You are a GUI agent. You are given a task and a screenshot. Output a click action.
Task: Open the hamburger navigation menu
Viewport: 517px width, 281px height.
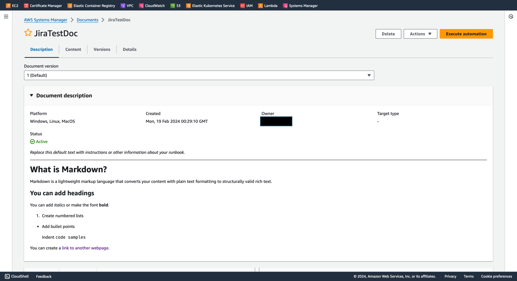pyautogui.click(x=6, y=16)
